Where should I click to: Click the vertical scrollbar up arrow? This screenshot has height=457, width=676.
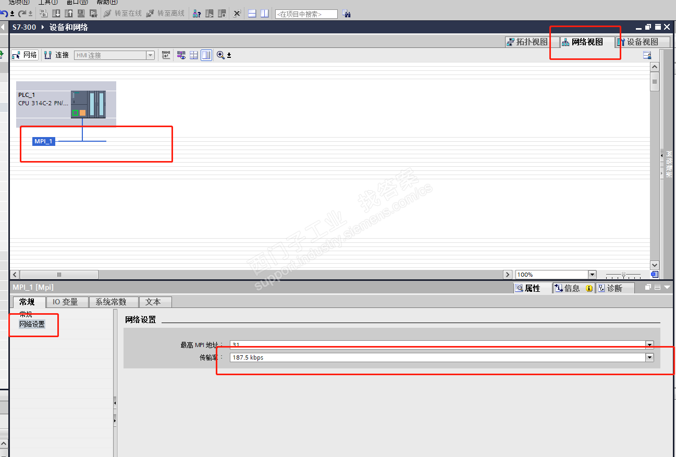point(655,67)
